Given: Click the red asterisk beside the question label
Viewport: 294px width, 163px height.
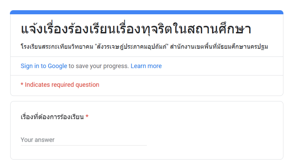Looking at the screenshot, I should tap(87, 116).
